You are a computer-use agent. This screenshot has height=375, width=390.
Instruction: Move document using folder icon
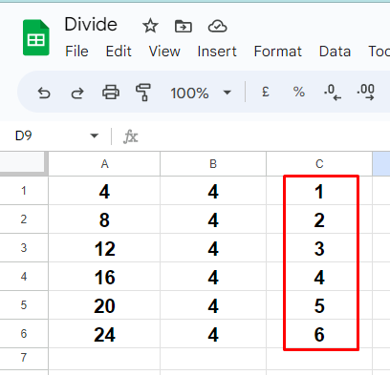[x=184, y=26]
